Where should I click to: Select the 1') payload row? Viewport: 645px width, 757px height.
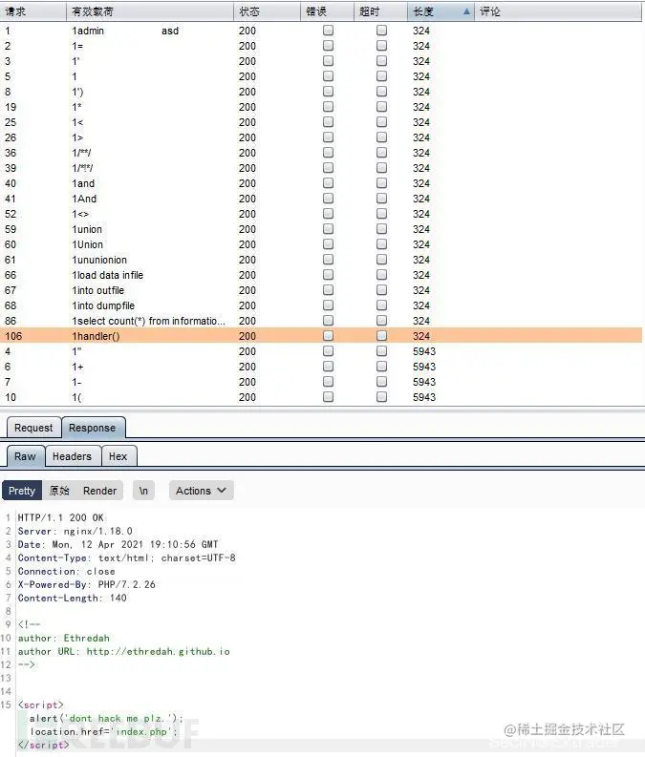tap(321, 92)
